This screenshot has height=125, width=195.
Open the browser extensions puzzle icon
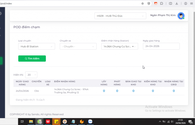161,4
